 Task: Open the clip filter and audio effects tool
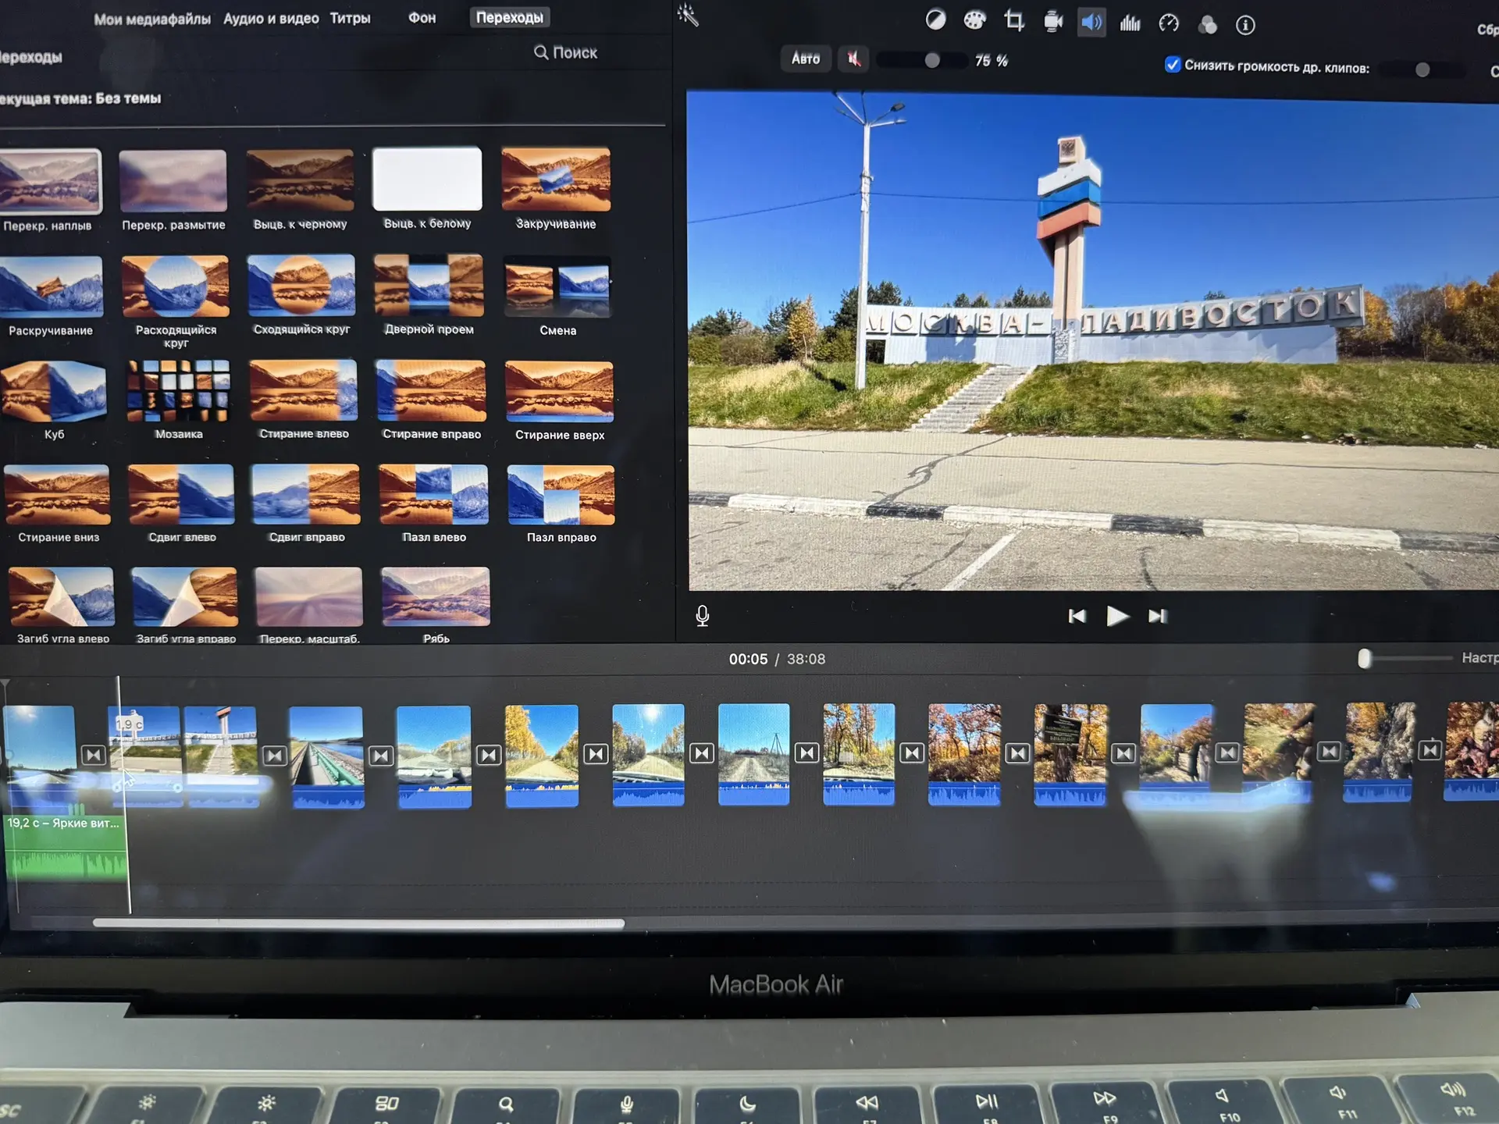point(1207,25)
